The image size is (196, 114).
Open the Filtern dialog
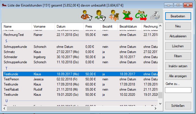(x=178, y=56)
